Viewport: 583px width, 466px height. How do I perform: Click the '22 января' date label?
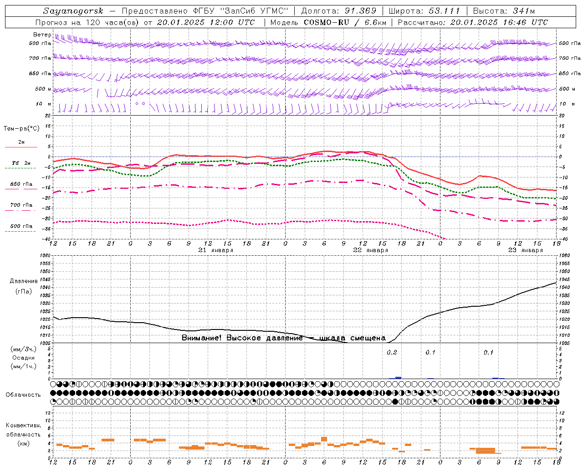point(371,250)
